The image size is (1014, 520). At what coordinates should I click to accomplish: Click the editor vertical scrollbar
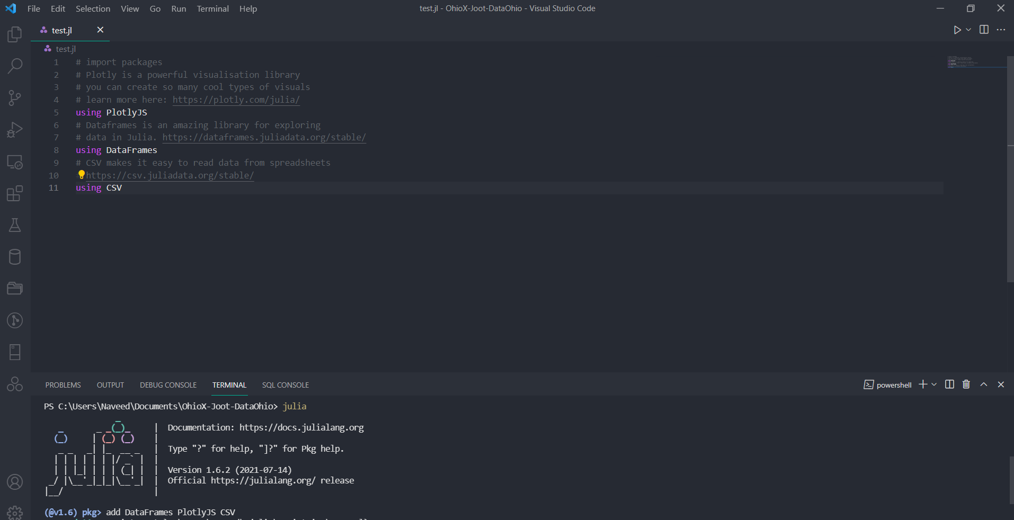[1010, 169]
